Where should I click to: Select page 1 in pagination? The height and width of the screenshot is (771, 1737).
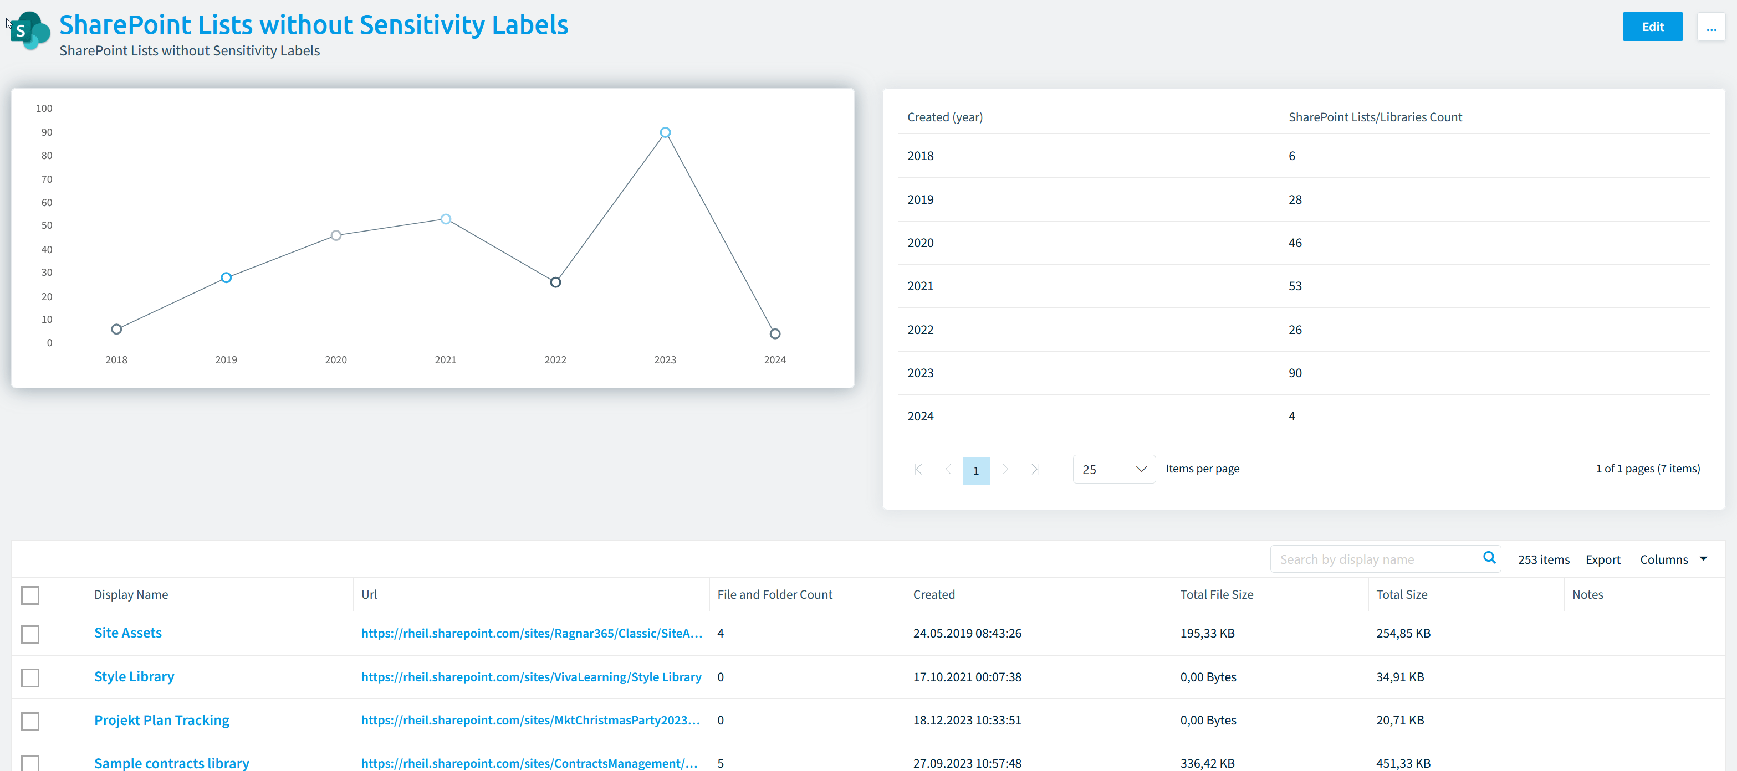click(x=975, y=470)
